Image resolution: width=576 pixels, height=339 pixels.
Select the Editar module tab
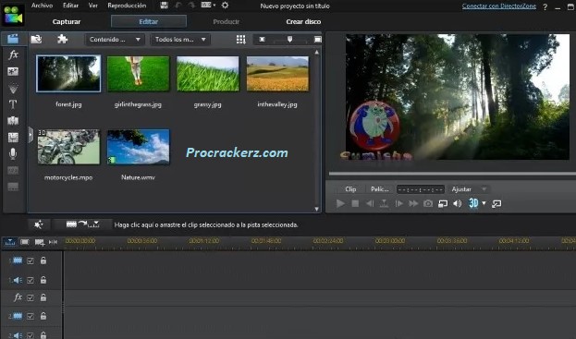[x=149, y=21]
